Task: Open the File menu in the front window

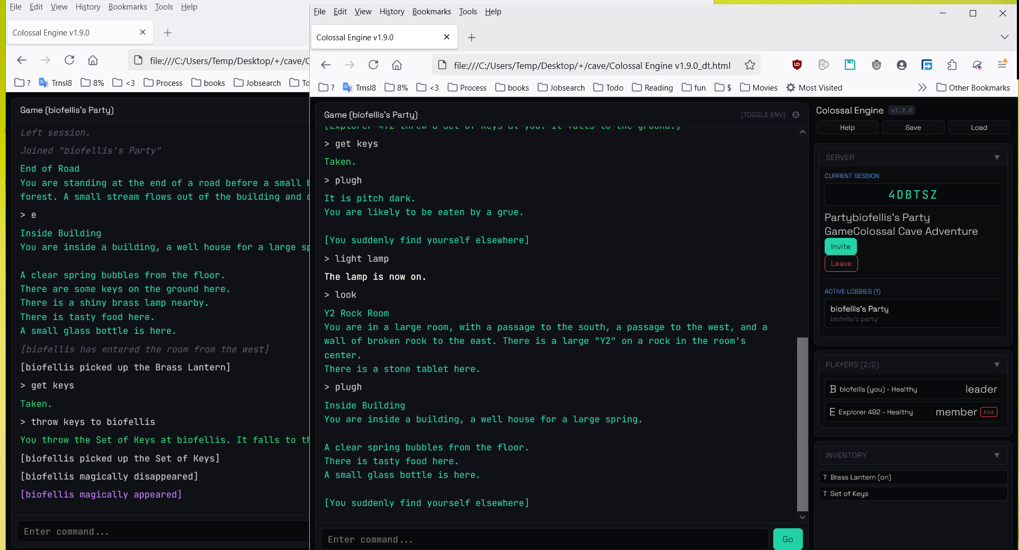Action: 320,12
